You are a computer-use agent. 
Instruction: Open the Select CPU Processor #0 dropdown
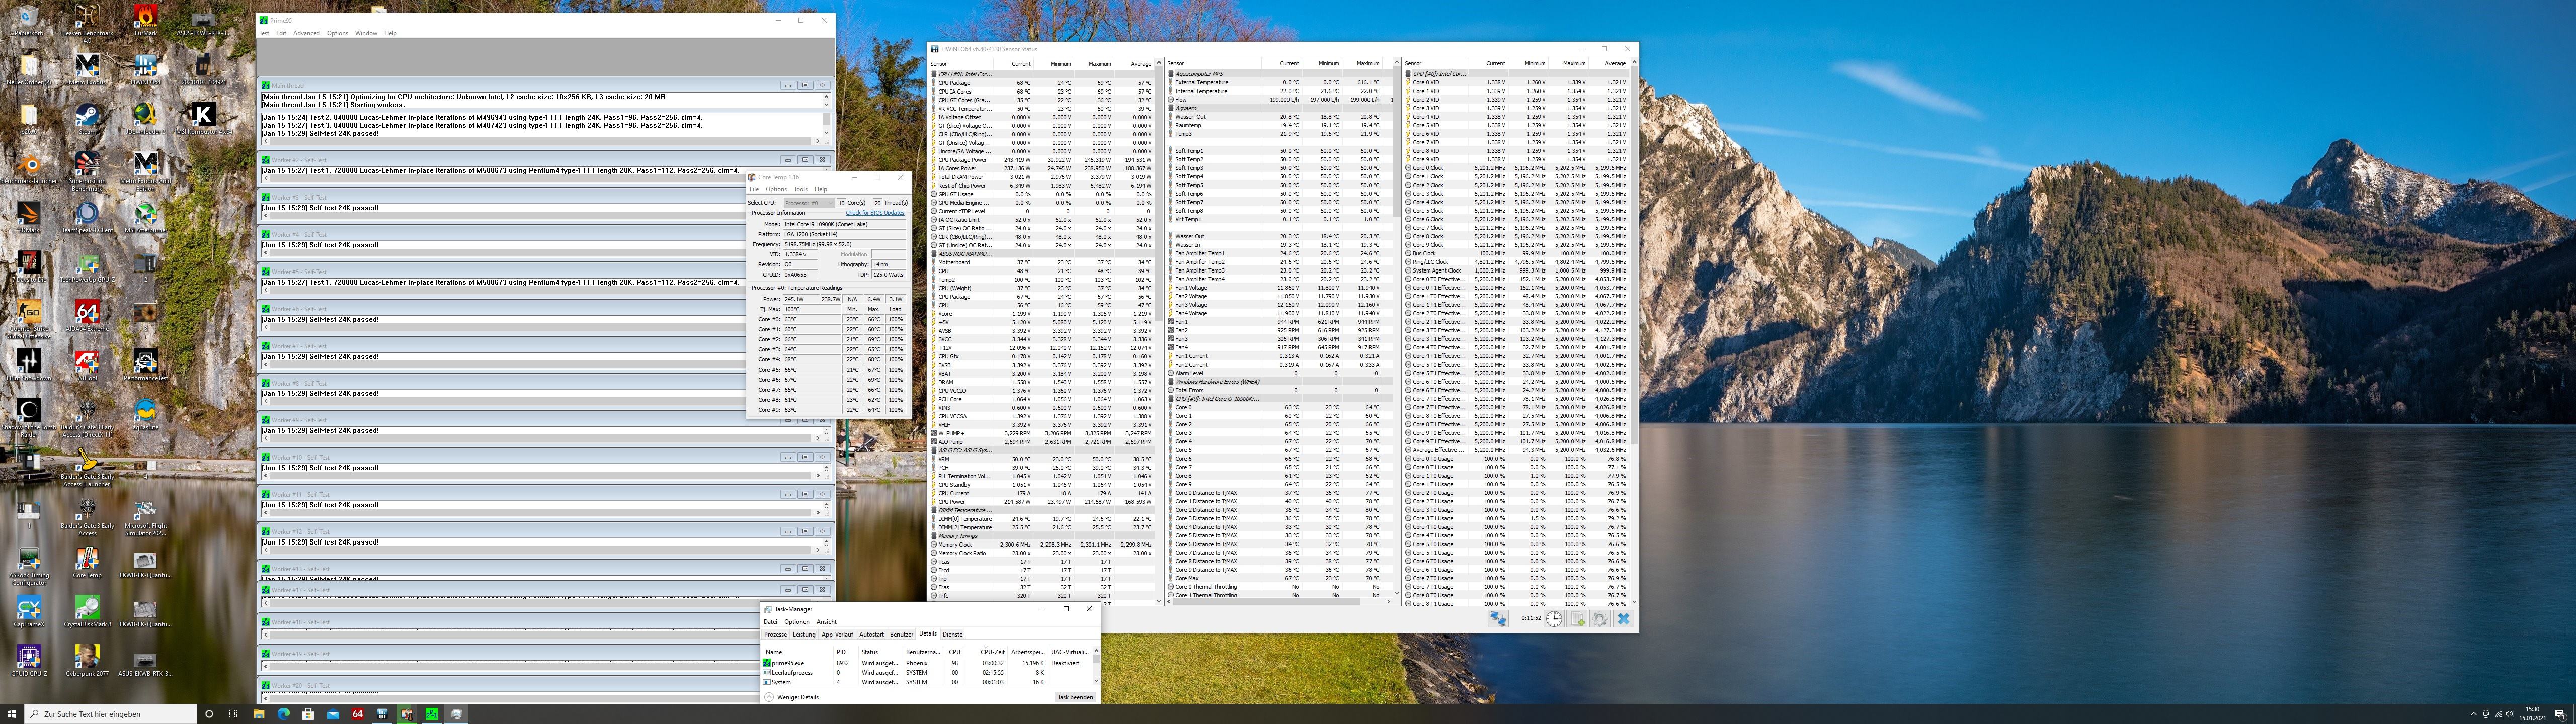[x=808, y=203]
